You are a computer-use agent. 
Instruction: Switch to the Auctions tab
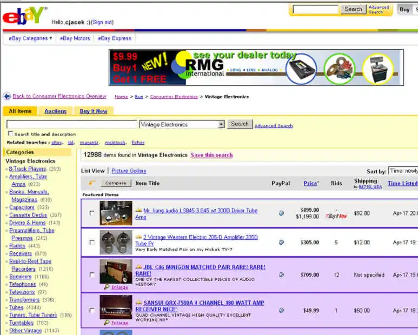56,111
